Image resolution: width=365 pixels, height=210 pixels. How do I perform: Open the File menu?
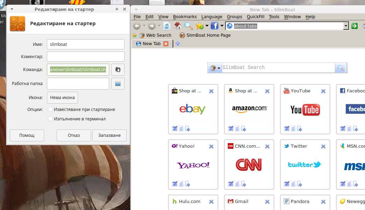click(137, 17)
